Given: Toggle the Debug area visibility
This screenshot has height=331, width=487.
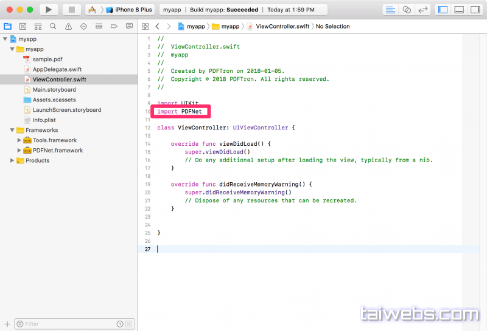Looking at the screenshot, I should click(459, 10).
